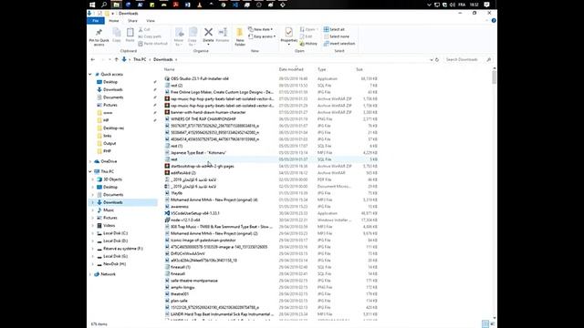Select Network in the navigation pane

tap(108, 274)
